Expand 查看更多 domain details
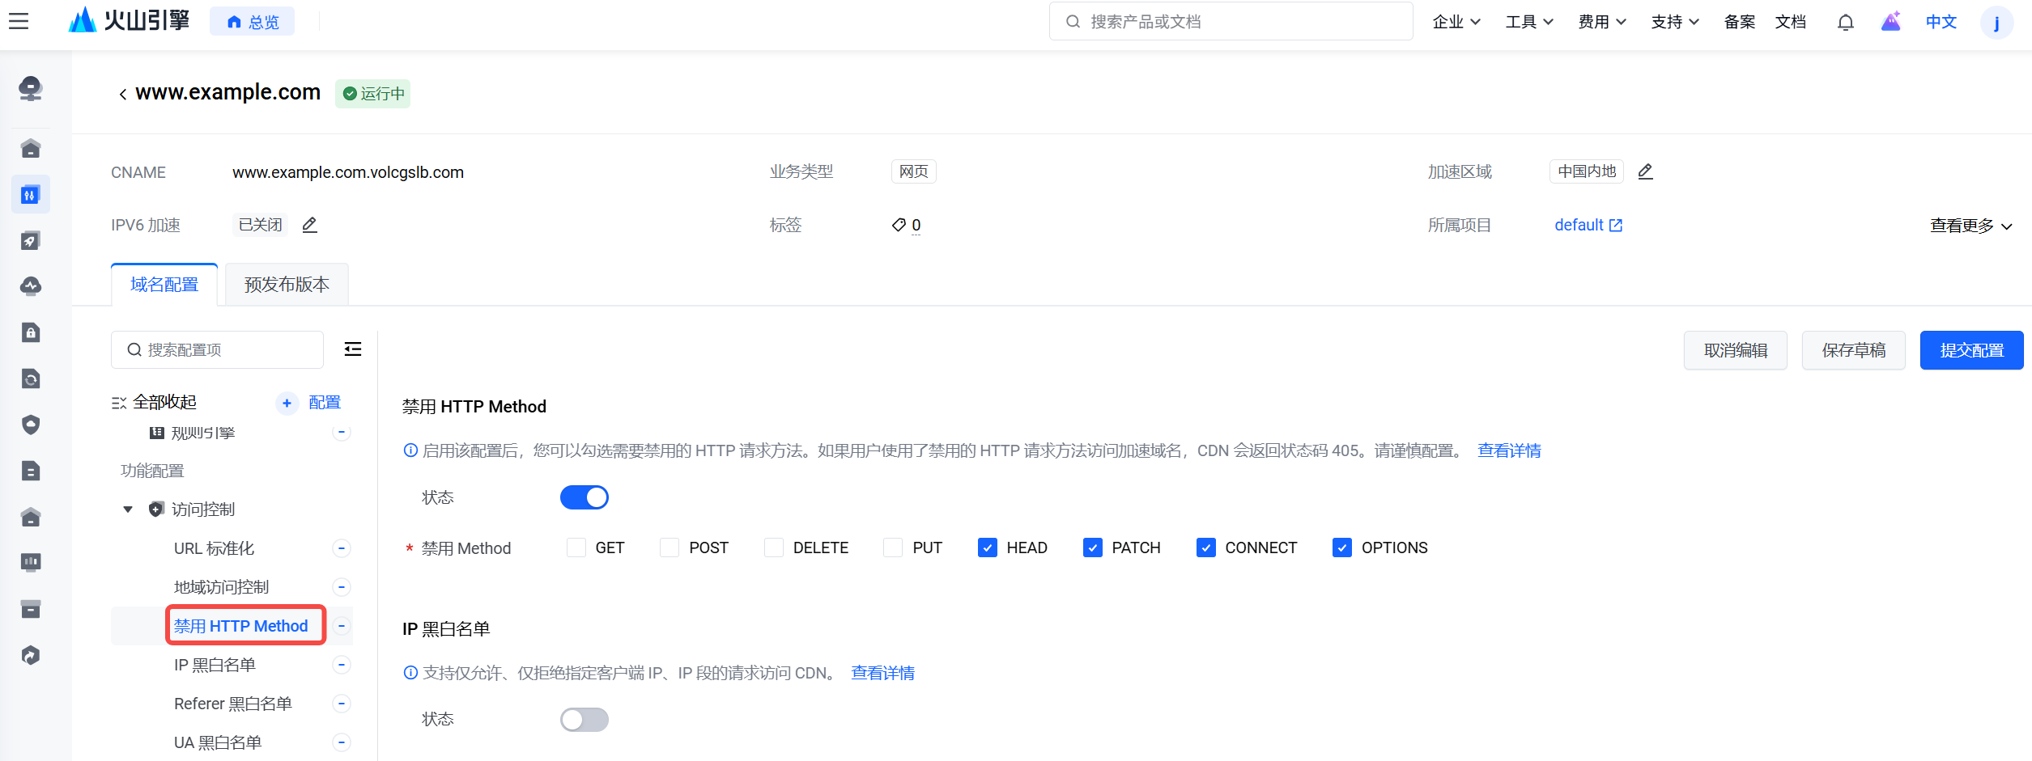Viewport: 2032px width, 761px height. click(1971, 226)
